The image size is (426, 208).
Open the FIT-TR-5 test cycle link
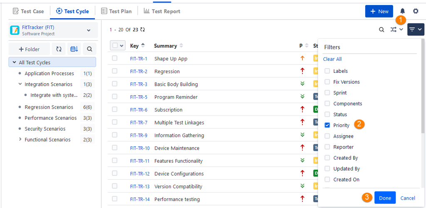139,97
